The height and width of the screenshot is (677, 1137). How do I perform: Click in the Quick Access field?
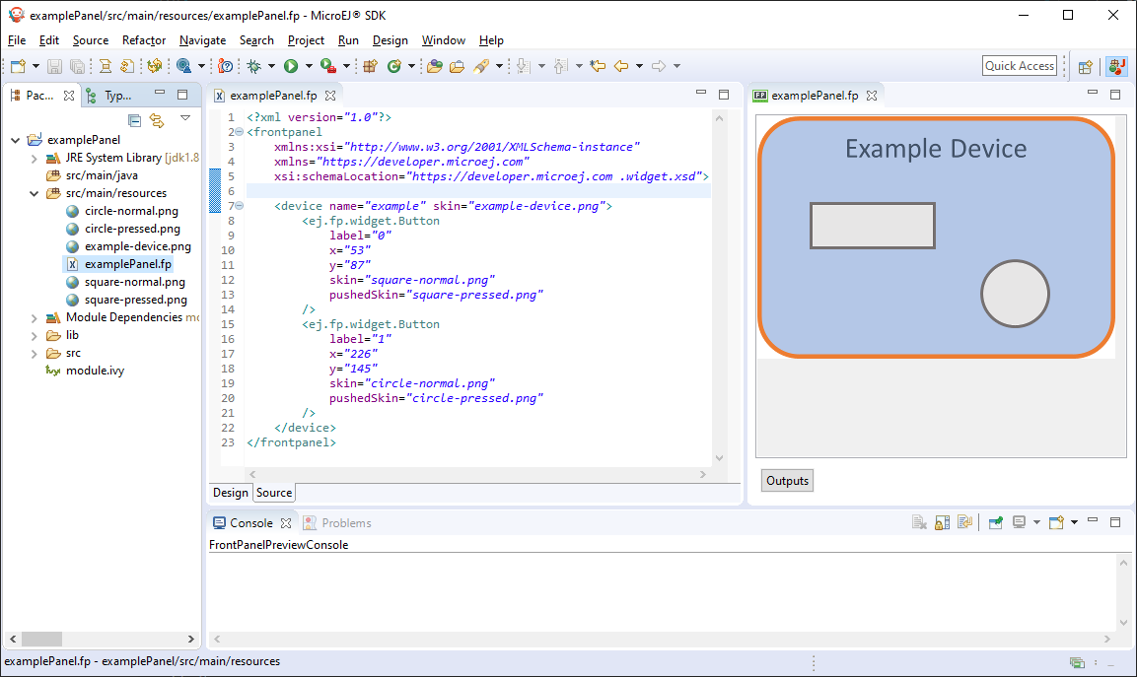(1020, 66)
